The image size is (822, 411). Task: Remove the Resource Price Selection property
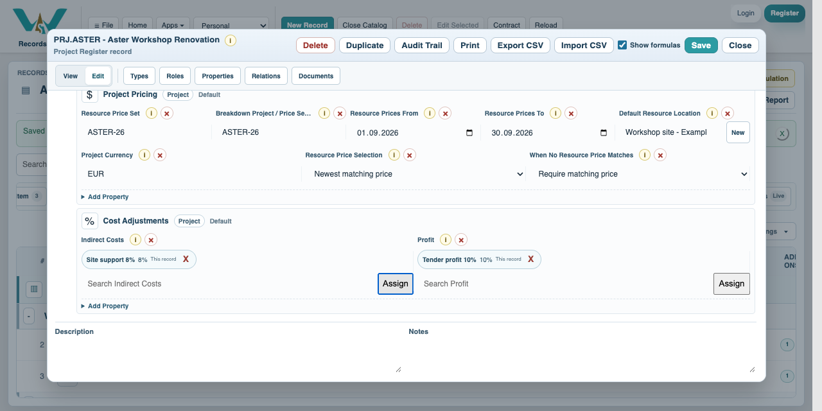pyautogui.click(x=410, y=155)
